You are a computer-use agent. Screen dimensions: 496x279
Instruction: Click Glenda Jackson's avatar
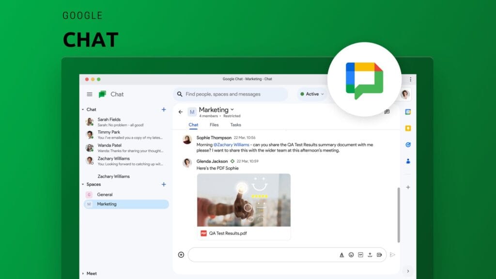(187, 163)
